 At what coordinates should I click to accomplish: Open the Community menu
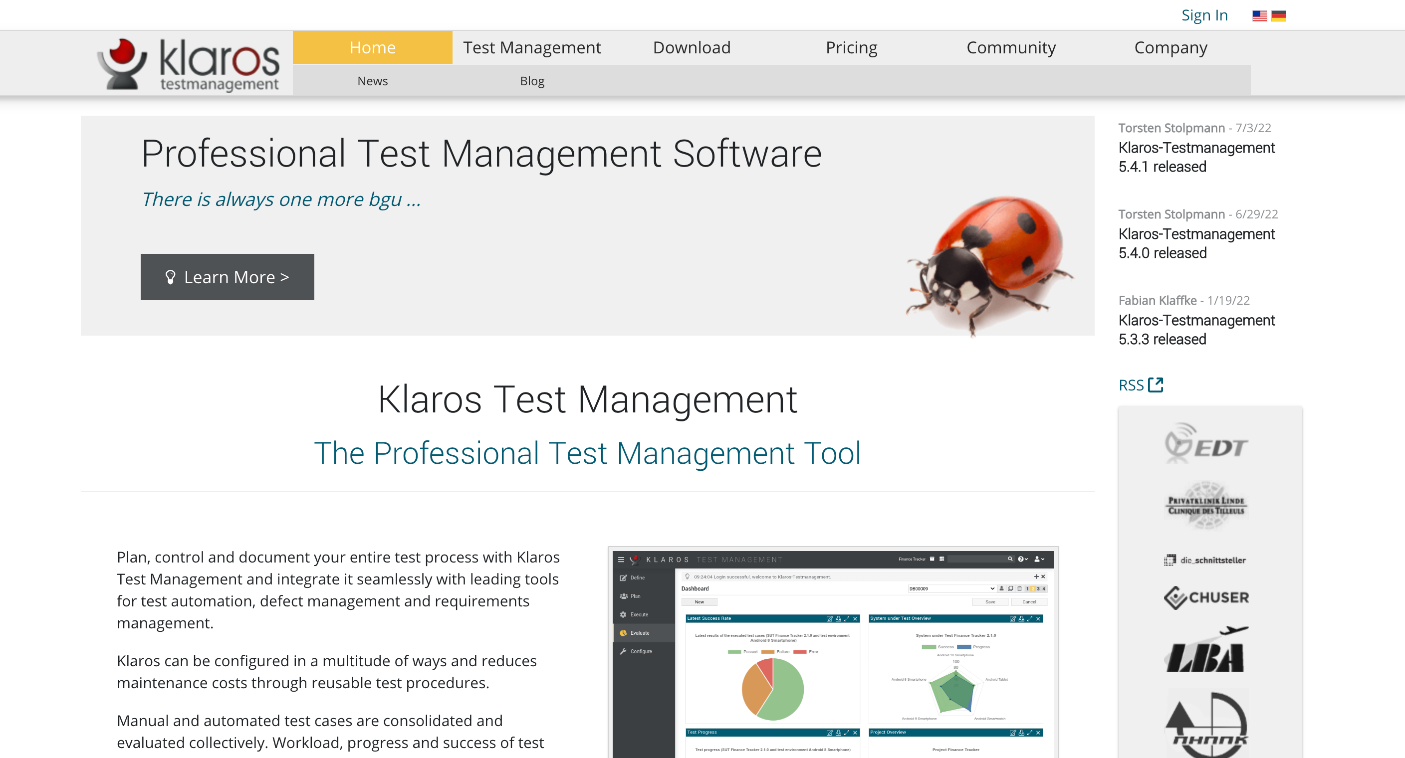click(x=1011, y=47)
